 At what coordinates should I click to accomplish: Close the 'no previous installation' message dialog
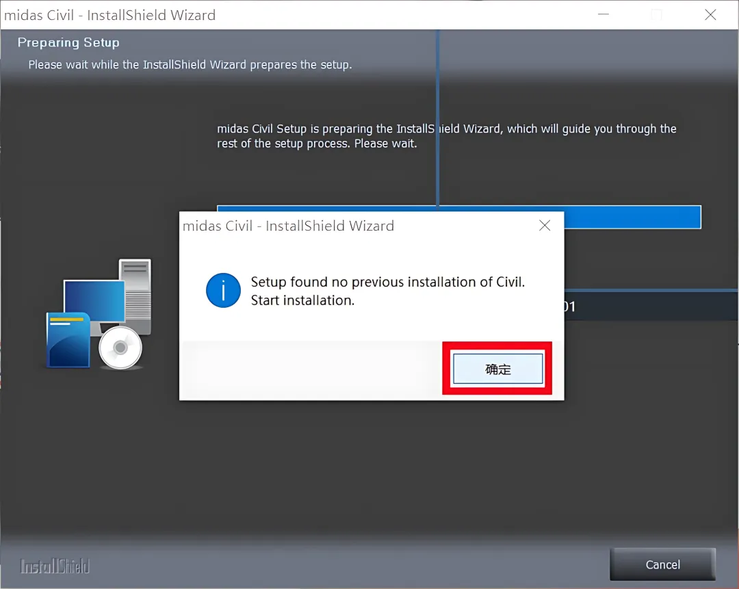click(x=545, y=226)
